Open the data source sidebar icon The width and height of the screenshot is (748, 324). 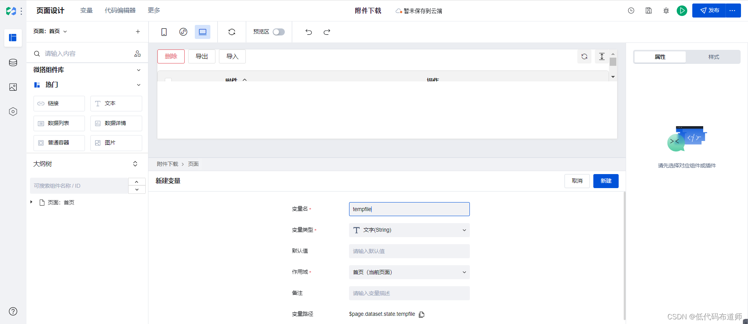[x=13, y=62]
